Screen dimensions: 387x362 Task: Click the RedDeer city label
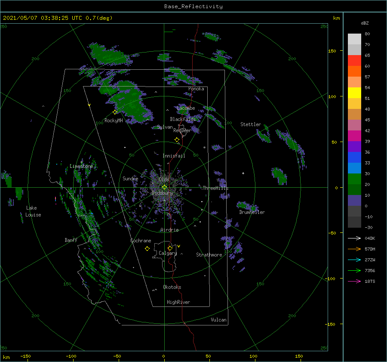tap(182, 130)
